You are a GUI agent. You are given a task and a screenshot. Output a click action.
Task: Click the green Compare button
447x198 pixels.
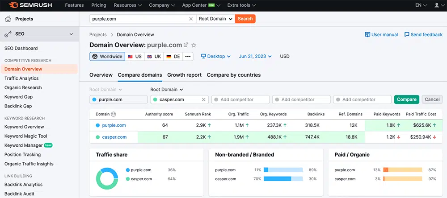(x=406, y=99)
